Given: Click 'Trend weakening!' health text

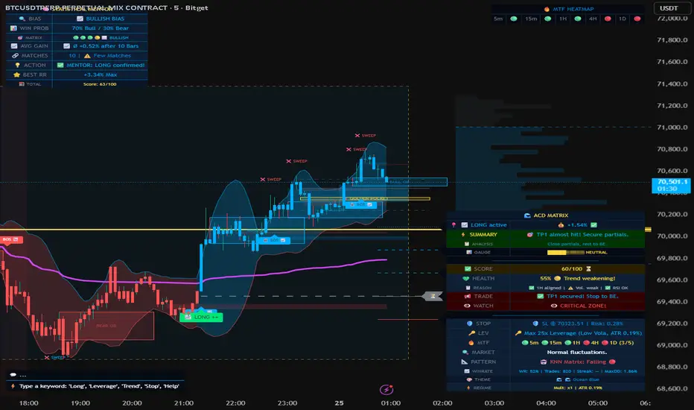Looking at the screenshot, I should [x=590, y=278].
